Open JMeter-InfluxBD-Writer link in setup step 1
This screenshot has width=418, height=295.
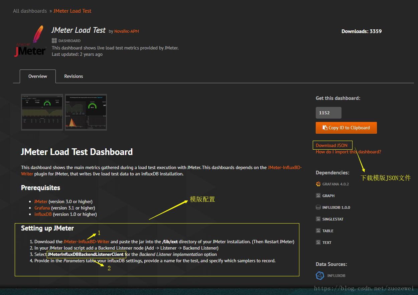(x=87, y=242)
